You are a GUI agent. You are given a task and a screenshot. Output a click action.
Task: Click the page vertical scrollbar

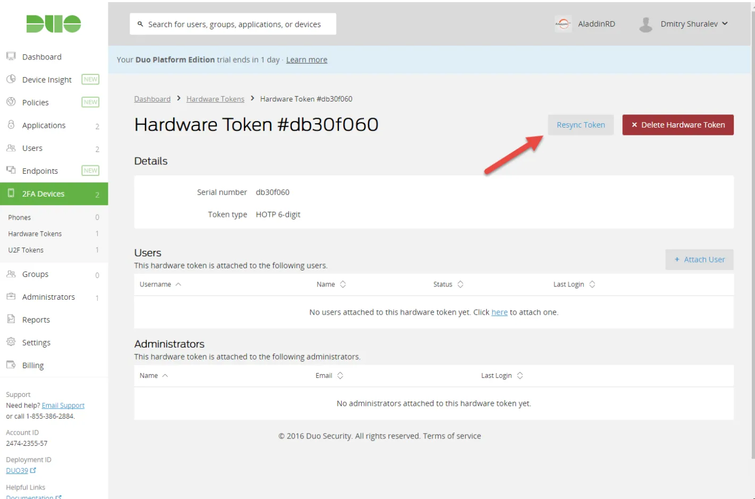click(x=753, y=234)
